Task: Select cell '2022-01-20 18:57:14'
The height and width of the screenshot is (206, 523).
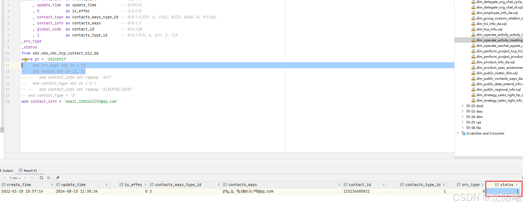Action: tap(27, 191)
